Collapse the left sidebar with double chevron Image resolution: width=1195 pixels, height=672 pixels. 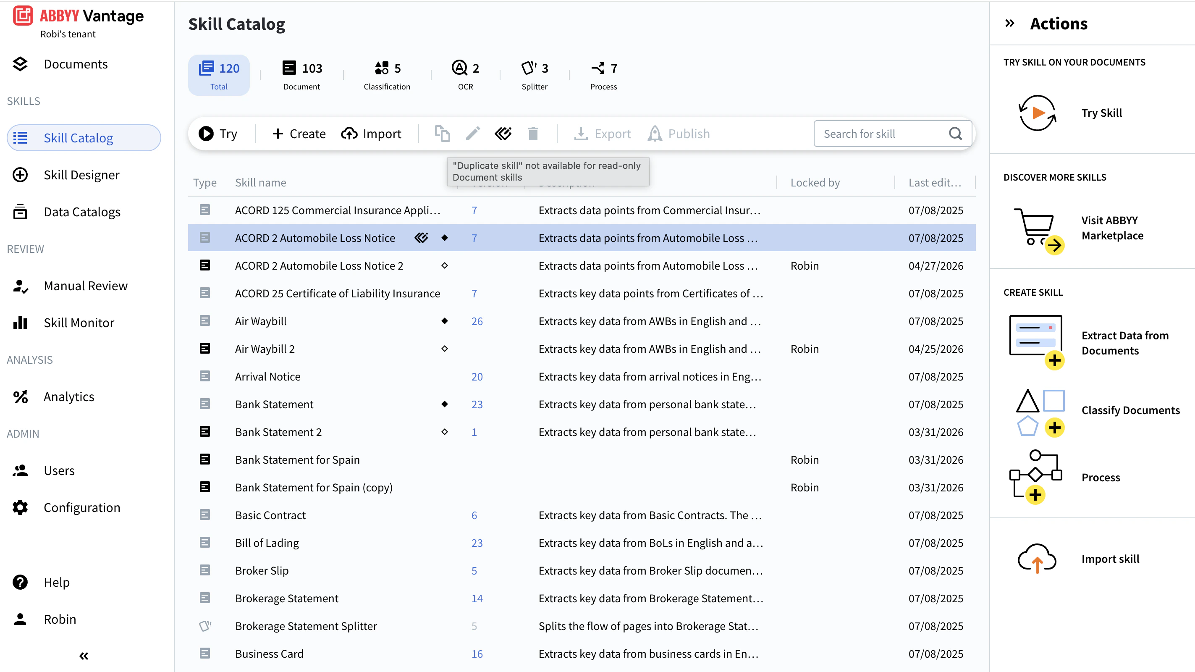(84, 656)
